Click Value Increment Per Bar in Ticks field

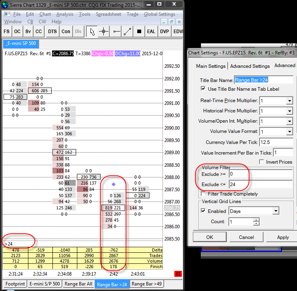pyautogui.click(x=283, y=153)
